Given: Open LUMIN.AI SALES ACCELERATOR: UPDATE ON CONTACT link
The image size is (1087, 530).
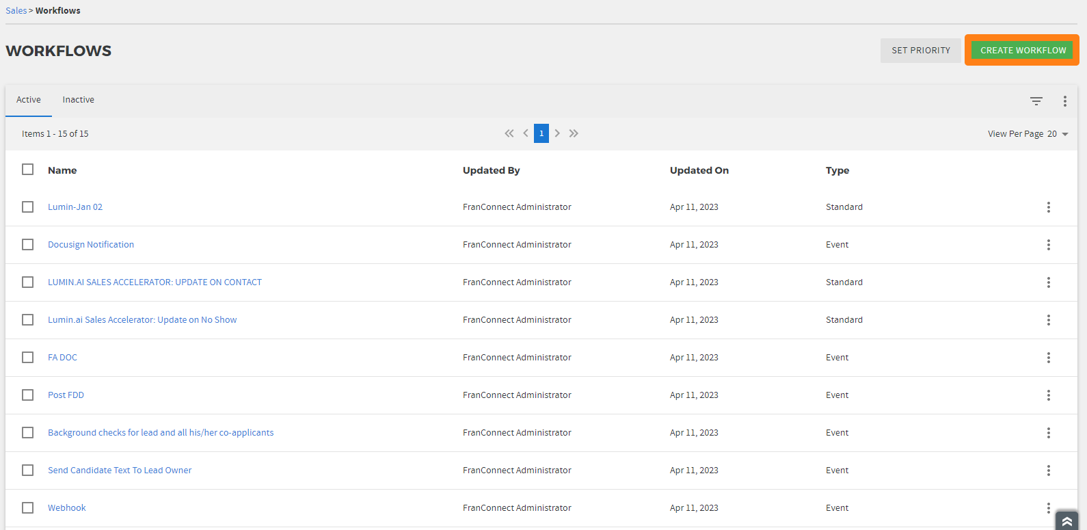Looking at the screenshot, I should coord(155,282).
